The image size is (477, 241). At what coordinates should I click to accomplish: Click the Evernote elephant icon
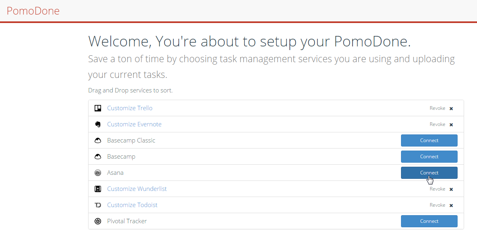(97, 124)
